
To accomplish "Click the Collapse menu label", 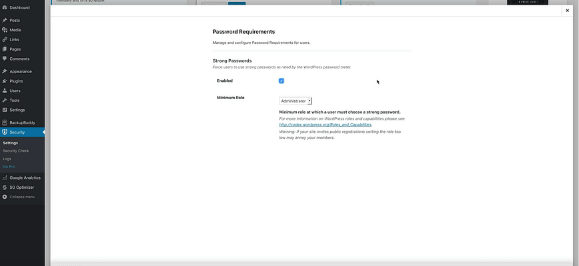I will [x=23, y=197].
